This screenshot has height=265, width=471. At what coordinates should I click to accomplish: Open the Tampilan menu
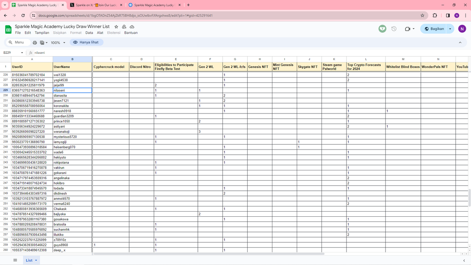tap(42, 33)
